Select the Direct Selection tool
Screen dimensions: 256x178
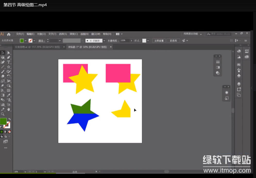click(9, 53)
